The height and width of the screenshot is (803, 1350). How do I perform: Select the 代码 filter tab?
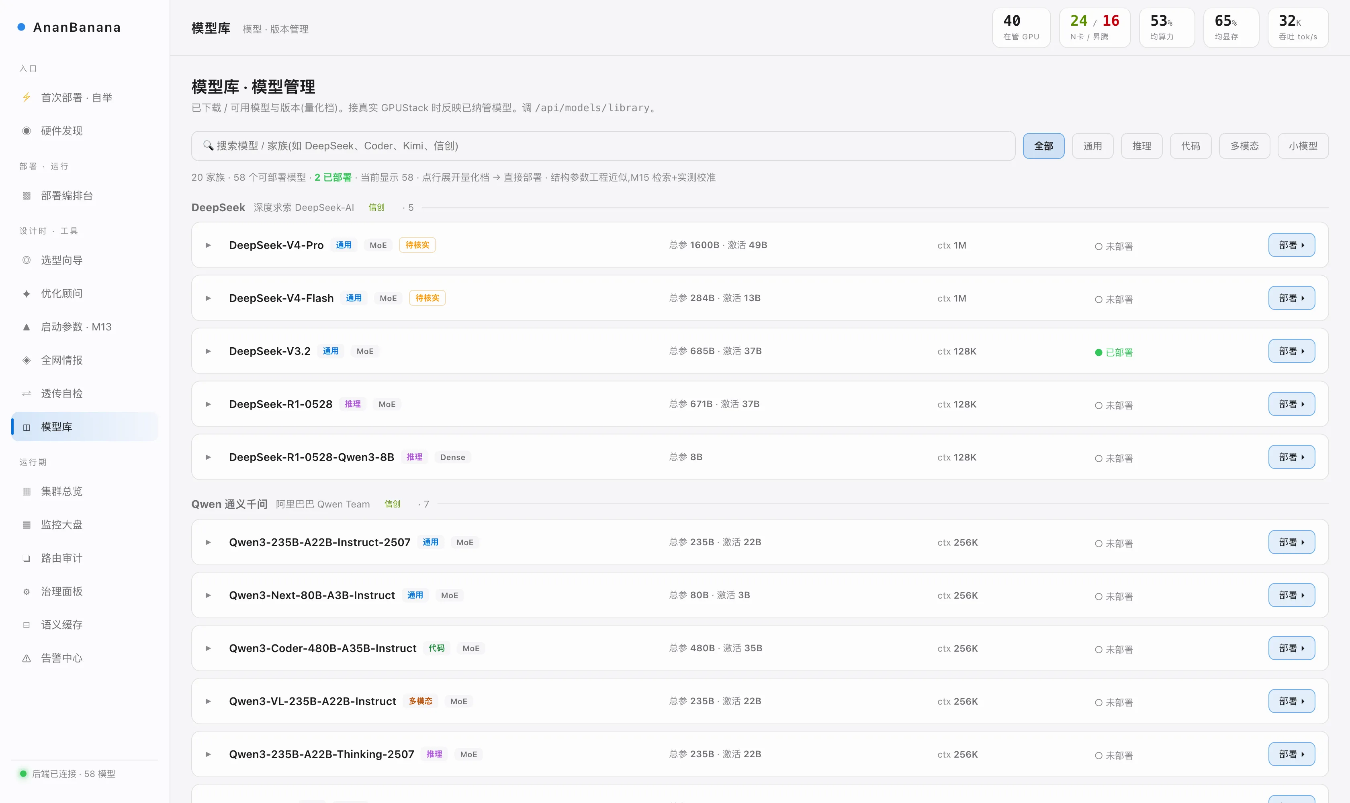point(1190,146)
